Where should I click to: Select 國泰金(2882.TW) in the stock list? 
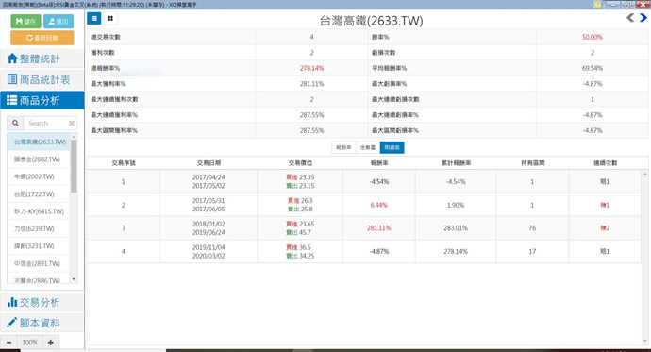tap(39, 159)
